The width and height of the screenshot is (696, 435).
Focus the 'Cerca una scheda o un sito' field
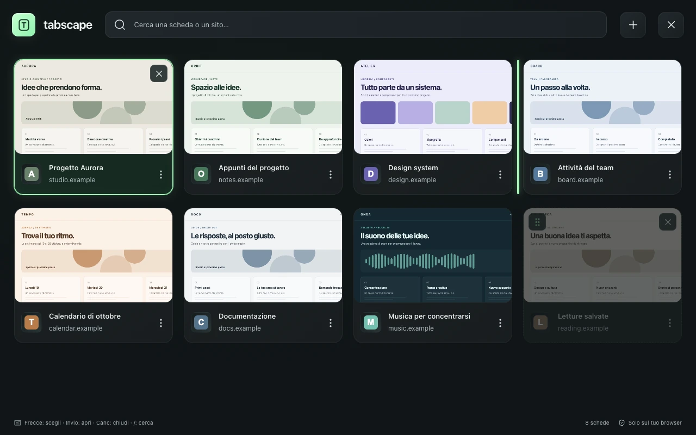356,25
